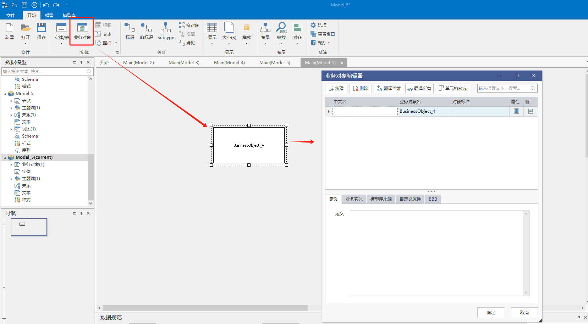Click the 定义 definition text area

coord(436,253)
